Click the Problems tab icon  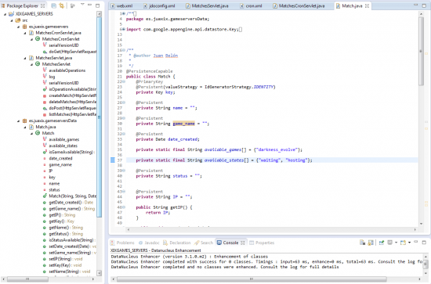pos(112,243)
